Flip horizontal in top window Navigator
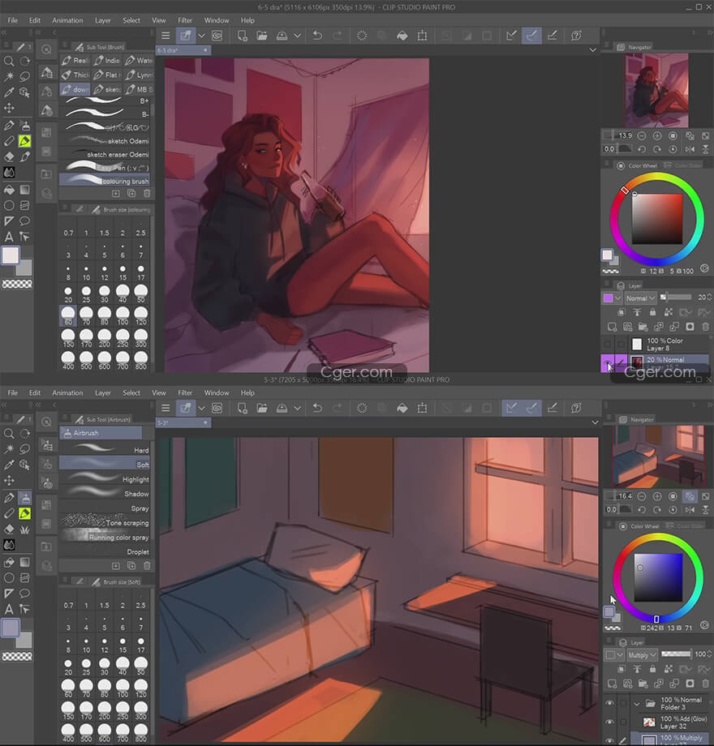The width and height of the screenshot is (714, 746). [690, 149]
